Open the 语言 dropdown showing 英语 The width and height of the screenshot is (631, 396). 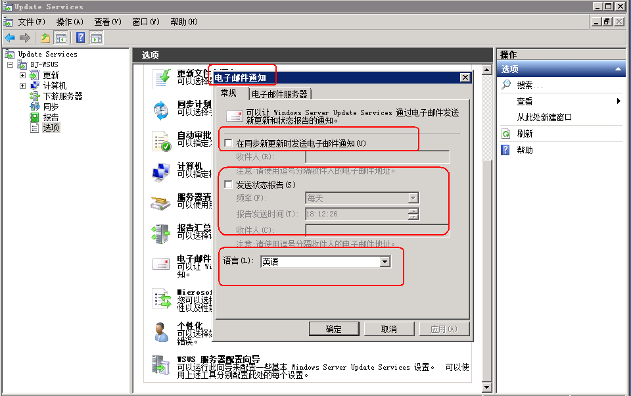[x=325, y=262]
